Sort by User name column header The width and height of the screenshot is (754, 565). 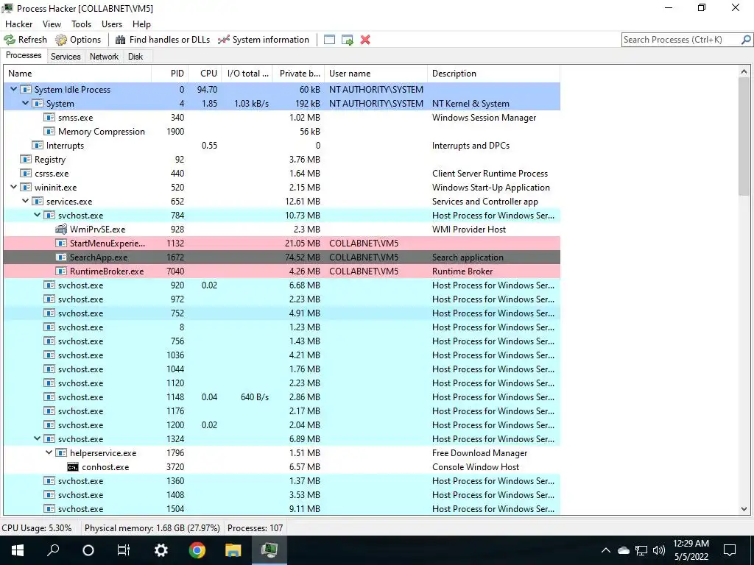coord(376,74)
